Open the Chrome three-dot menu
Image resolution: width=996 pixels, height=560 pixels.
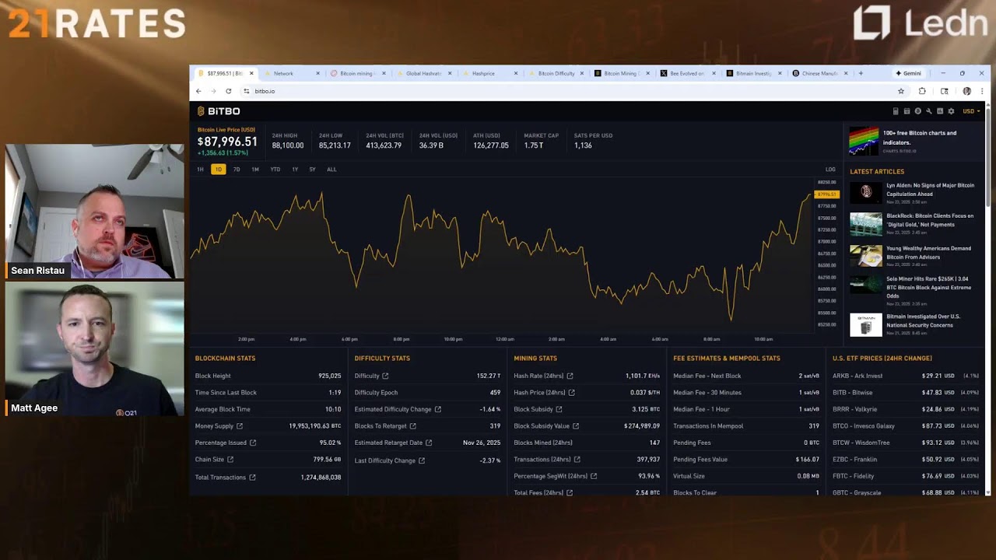pyautogui.click(x=982, y=91)
